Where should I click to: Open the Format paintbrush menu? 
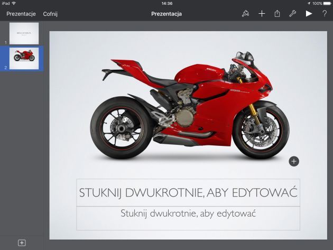pos(245,14)
